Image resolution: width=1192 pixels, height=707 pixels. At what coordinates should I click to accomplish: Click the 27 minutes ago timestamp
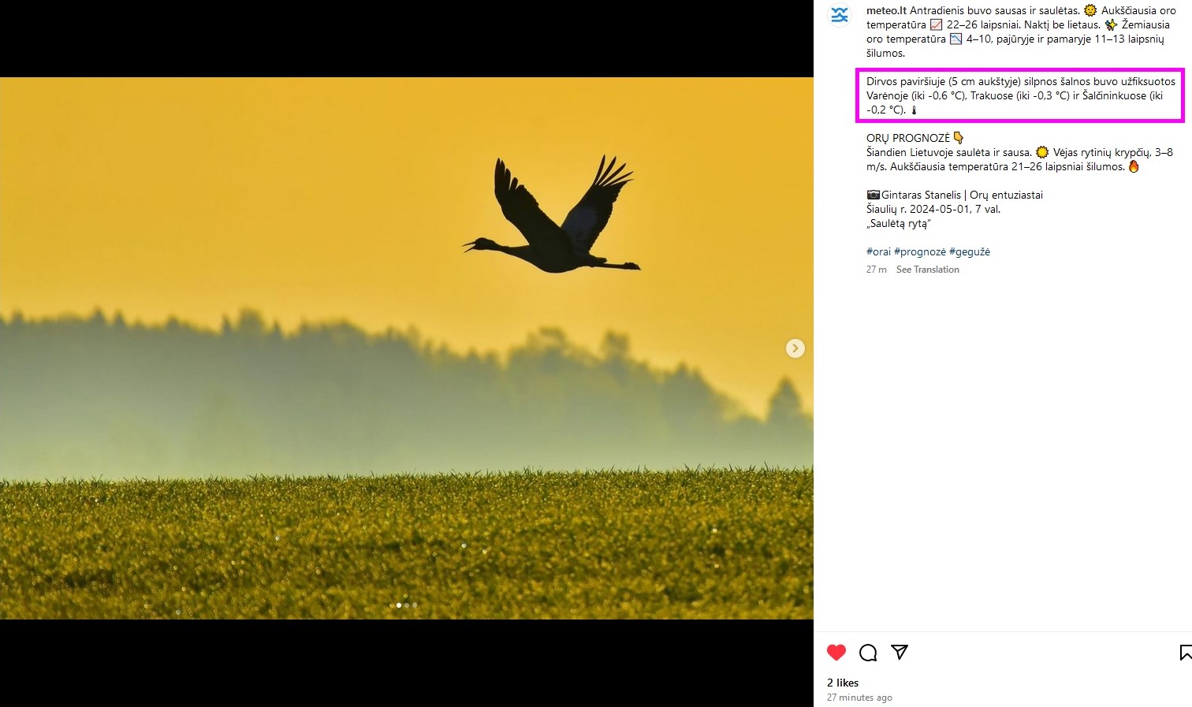859,698
